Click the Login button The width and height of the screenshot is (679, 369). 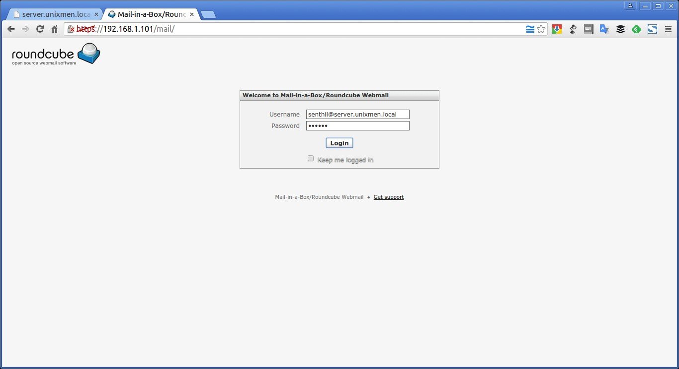pos(339,143)
